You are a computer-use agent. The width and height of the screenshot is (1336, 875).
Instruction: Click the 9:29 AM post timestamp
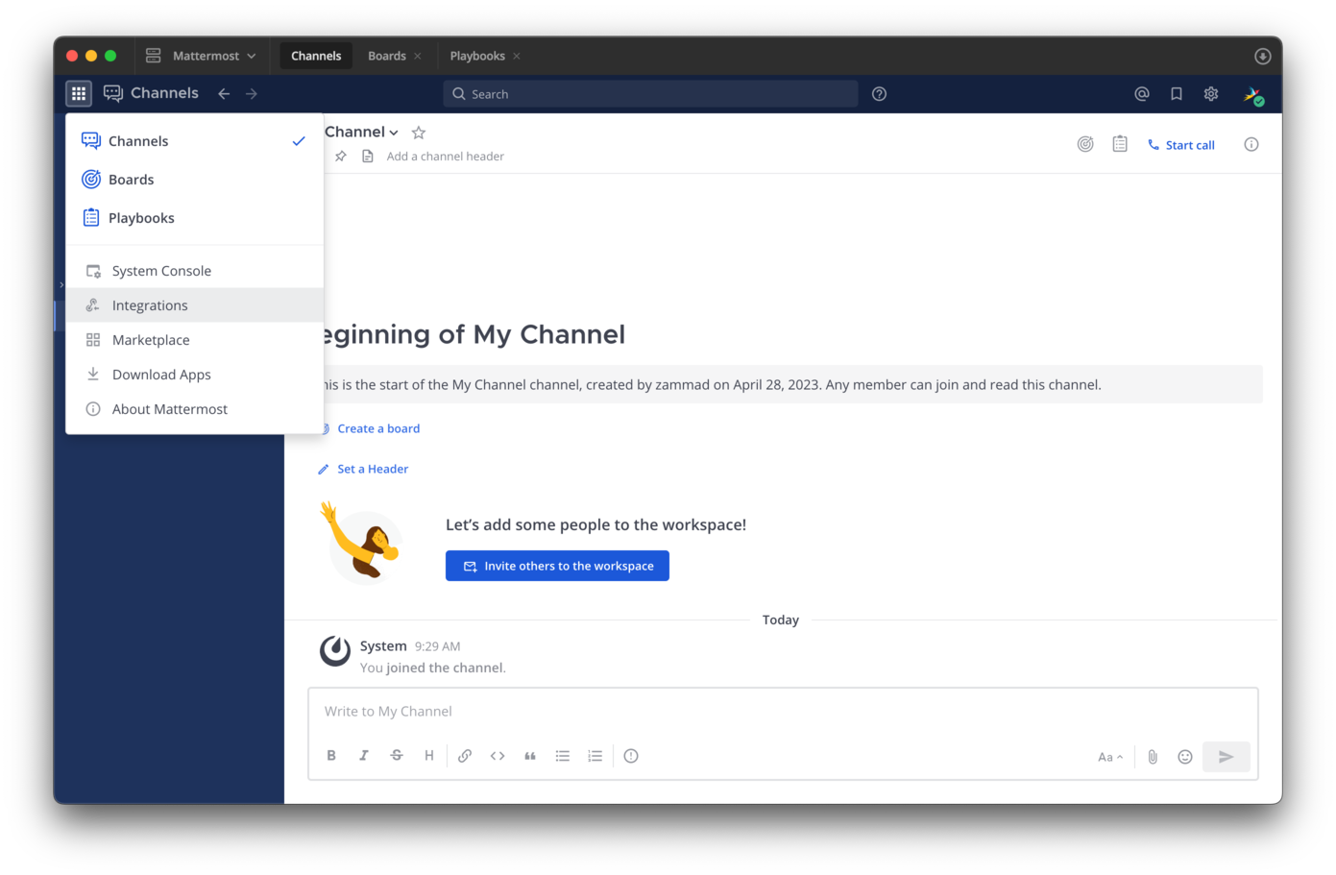(437, 646)
